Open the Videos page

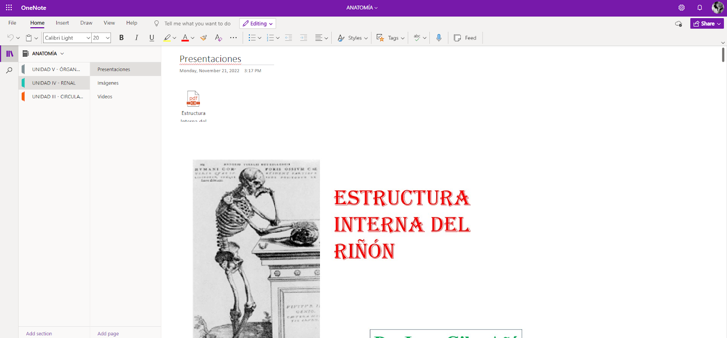[125, 97]
